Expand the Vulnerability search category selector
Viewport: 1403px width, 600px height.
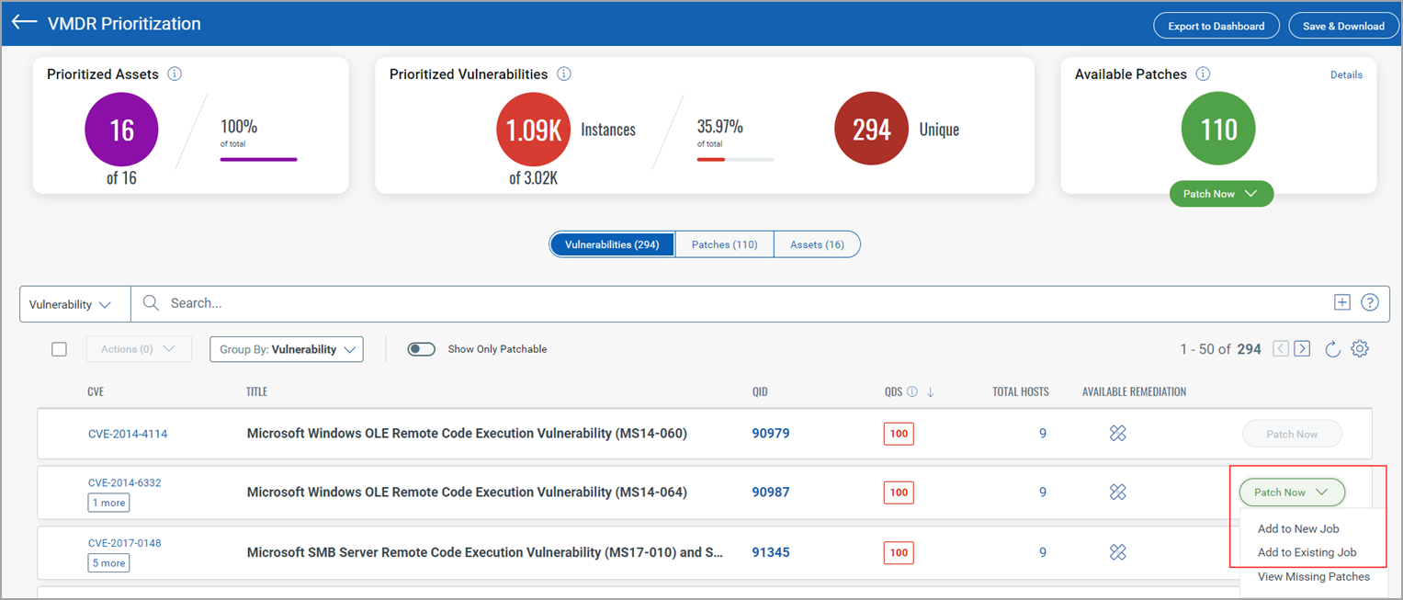tap(74, 303)
